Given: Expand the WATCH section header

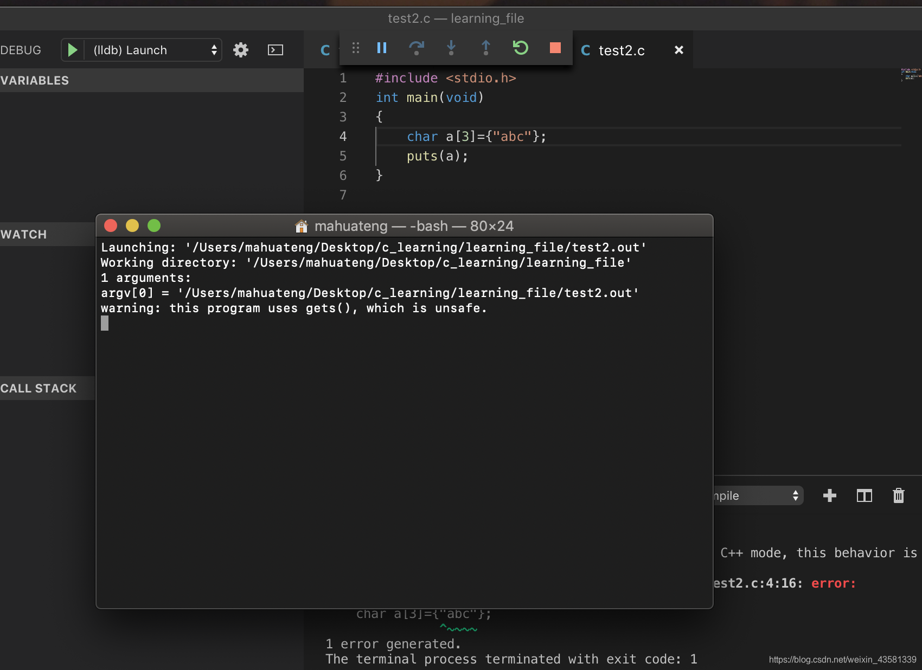Looking at the screenshot, I should point(48,234).
